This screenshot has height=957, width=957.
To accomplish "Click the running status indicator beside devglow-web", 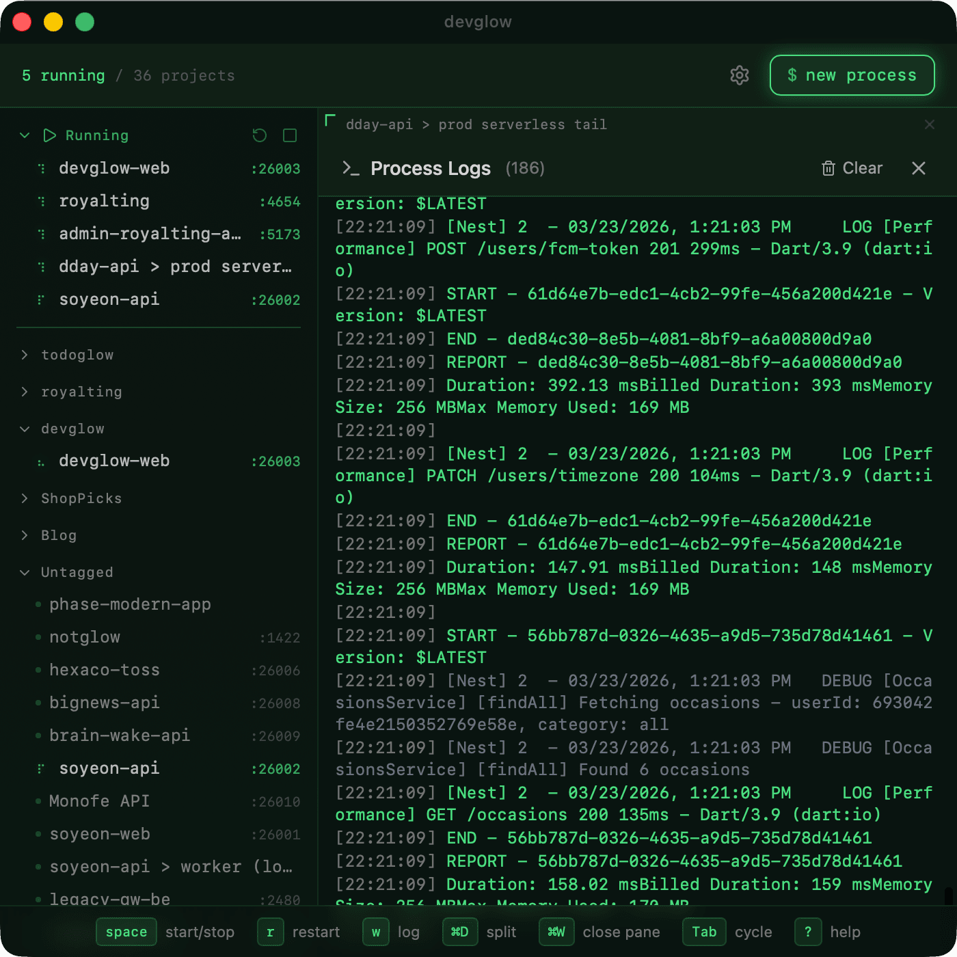I will pos(41,168).
